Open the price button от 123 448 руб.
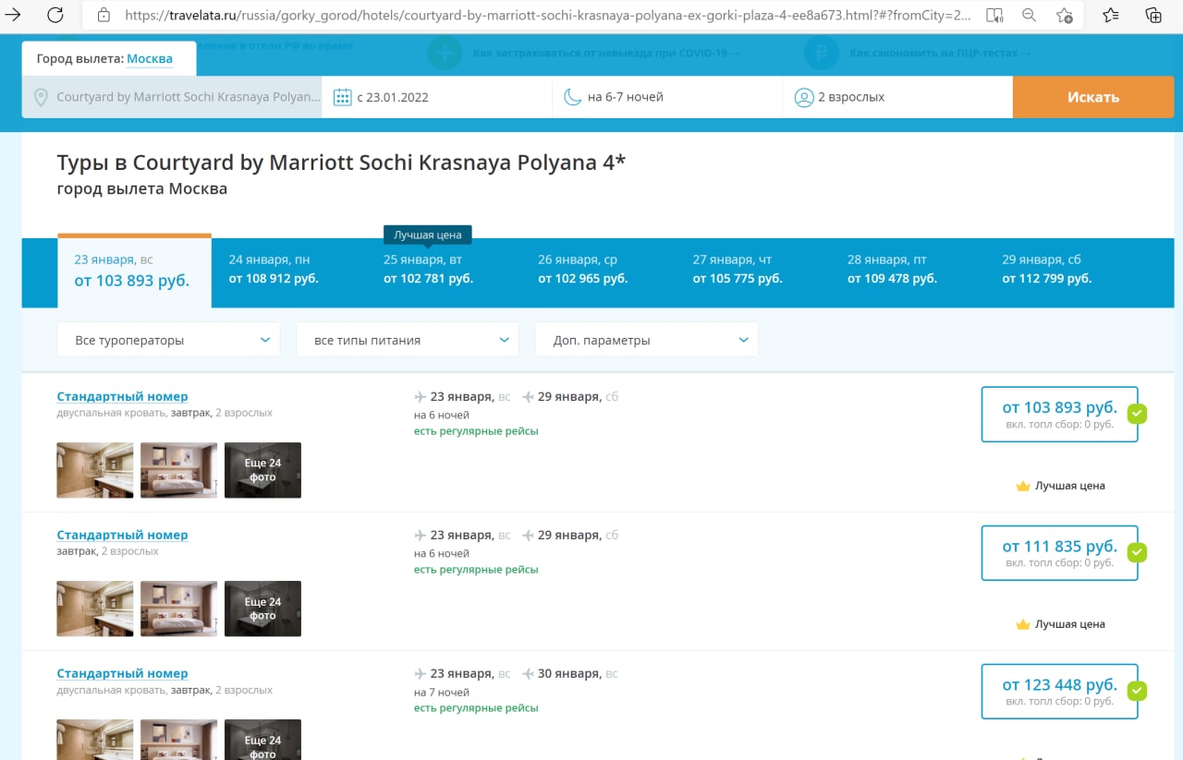1183x760 pixels. click(1059, 691)
